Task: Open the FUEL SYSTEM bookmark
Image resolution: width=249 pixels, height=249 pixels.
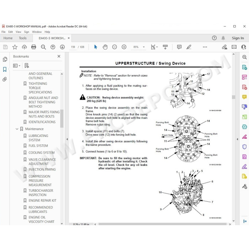Action: coord(38,146)
